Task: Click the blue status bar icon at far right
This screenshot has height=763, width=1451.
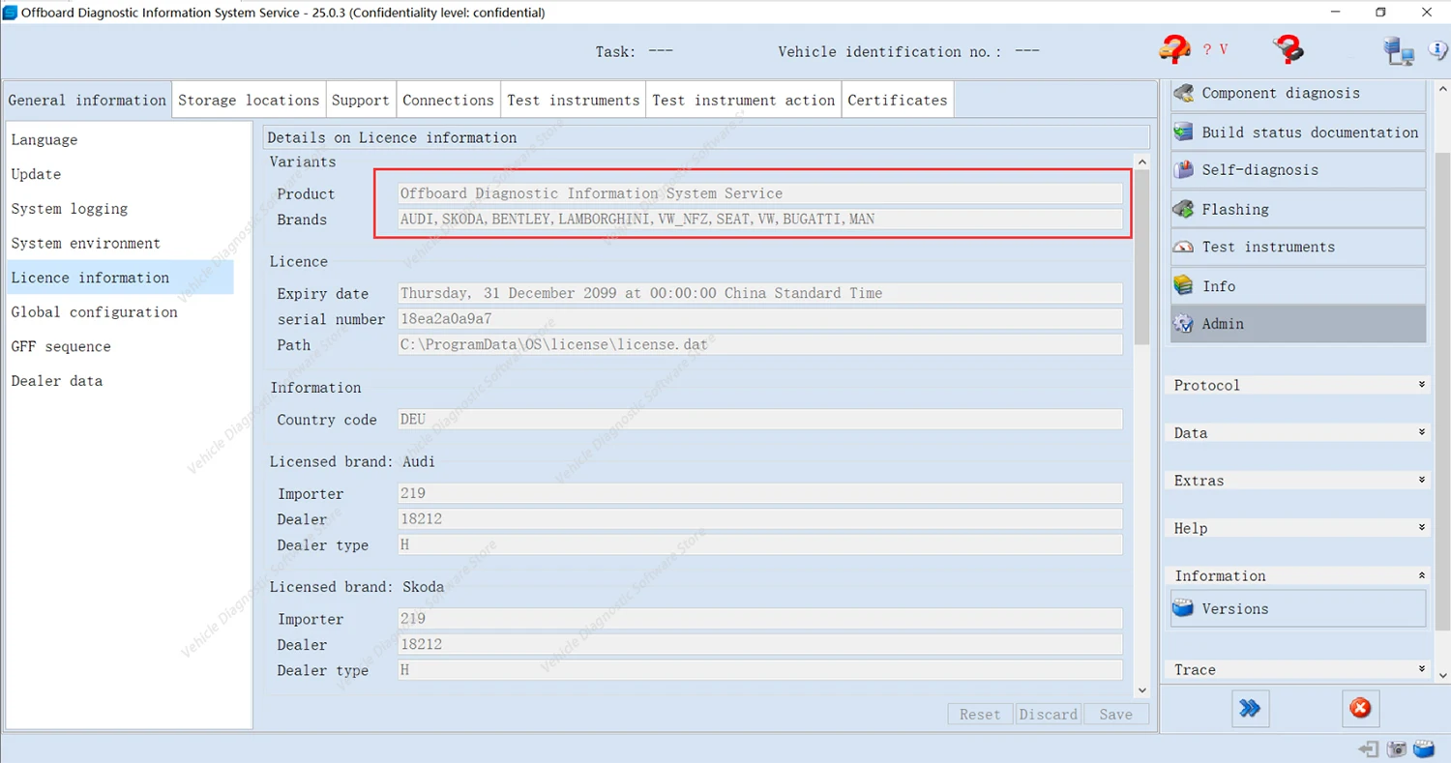Action: [1424, 749]
